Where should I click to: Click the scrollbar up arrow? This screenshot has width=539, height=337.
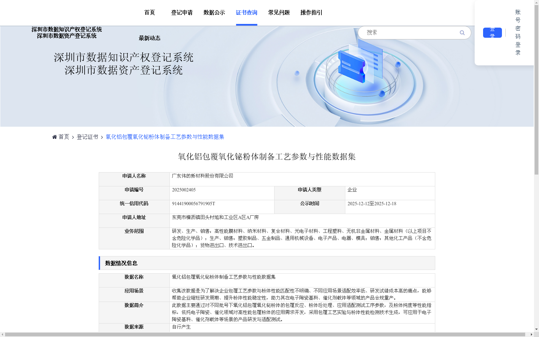(x=536, y=2)
